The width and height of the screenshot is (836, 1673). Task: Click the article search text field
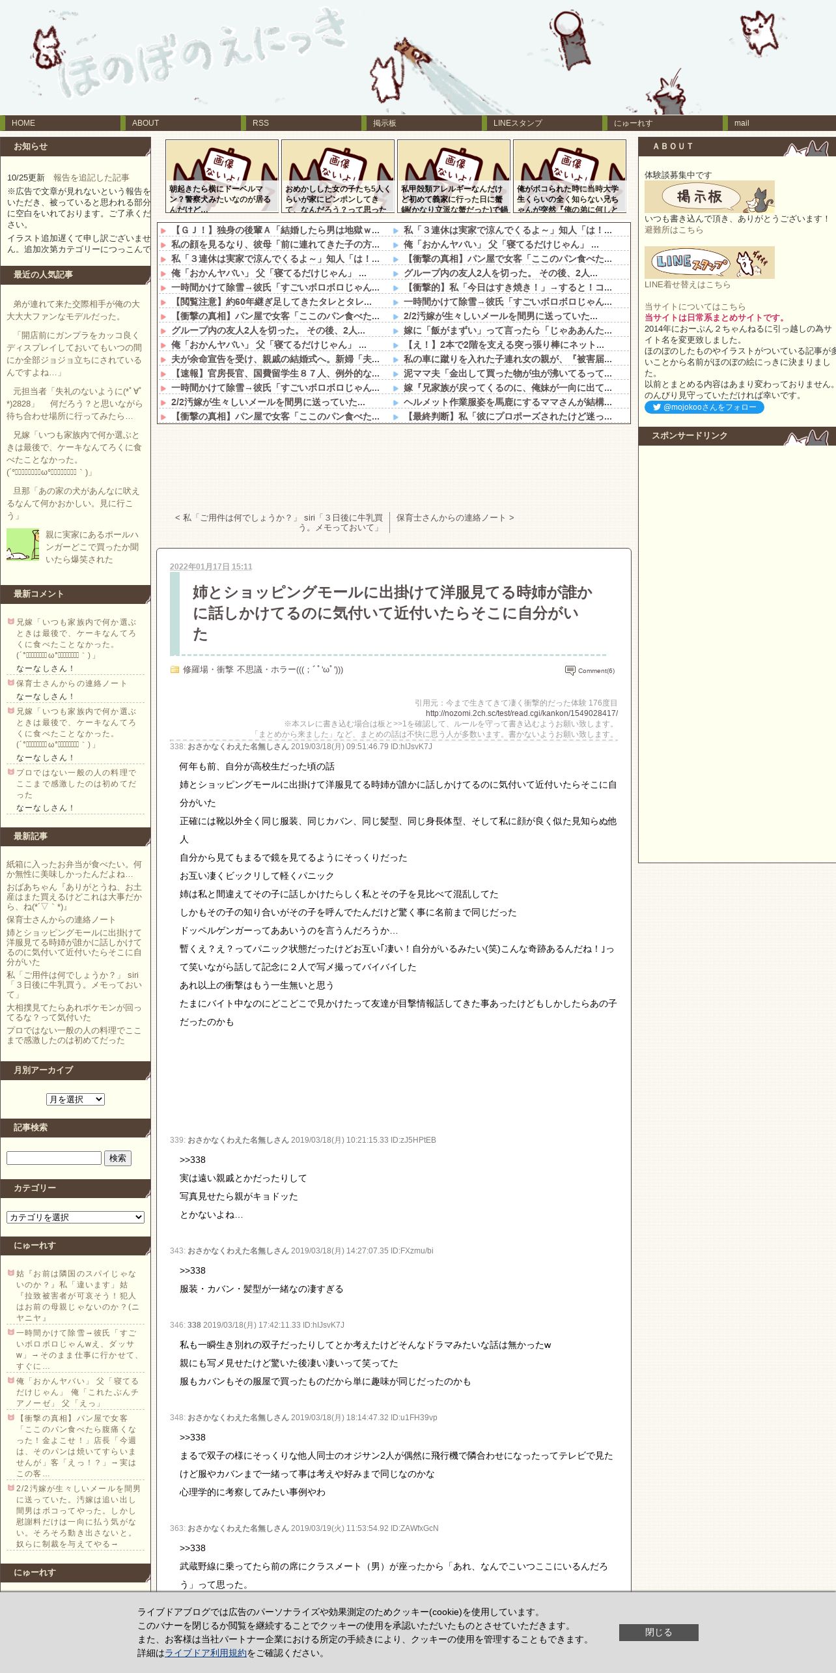click(54, 1158)
